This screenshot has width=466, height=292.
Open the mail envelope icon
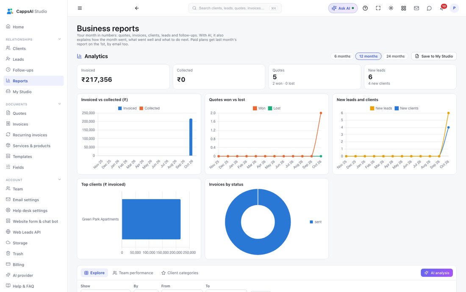(416, 8)
